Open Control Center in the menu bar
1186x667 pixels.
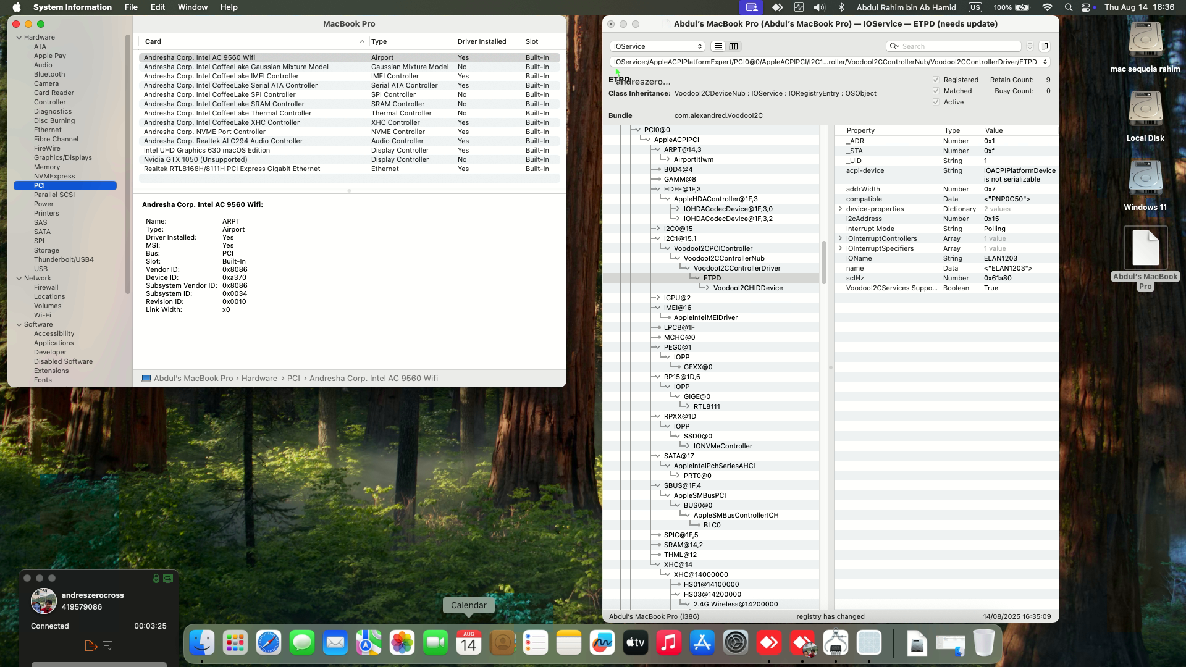tap(1086, 7)
